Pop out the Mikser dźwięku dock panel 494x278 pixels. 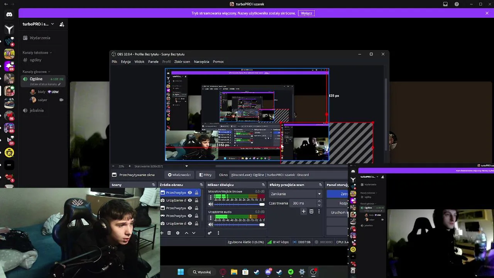pos(264,185)
